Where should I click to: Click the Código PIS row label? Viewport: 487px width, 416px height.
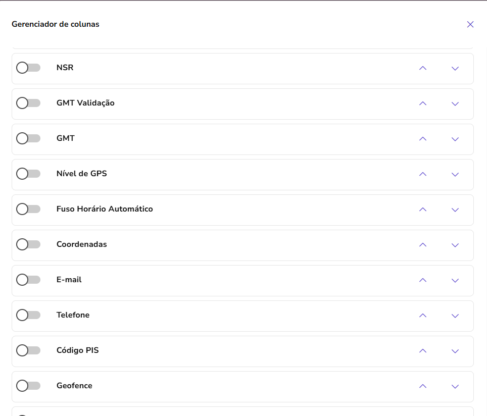pos(77,350)
